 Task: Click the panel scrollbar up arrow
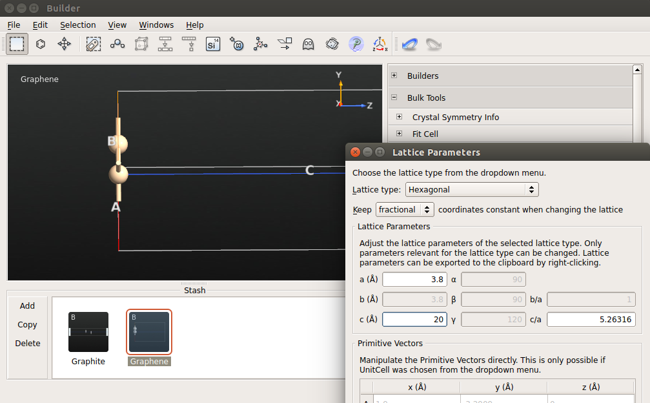(x=638, y=70)
